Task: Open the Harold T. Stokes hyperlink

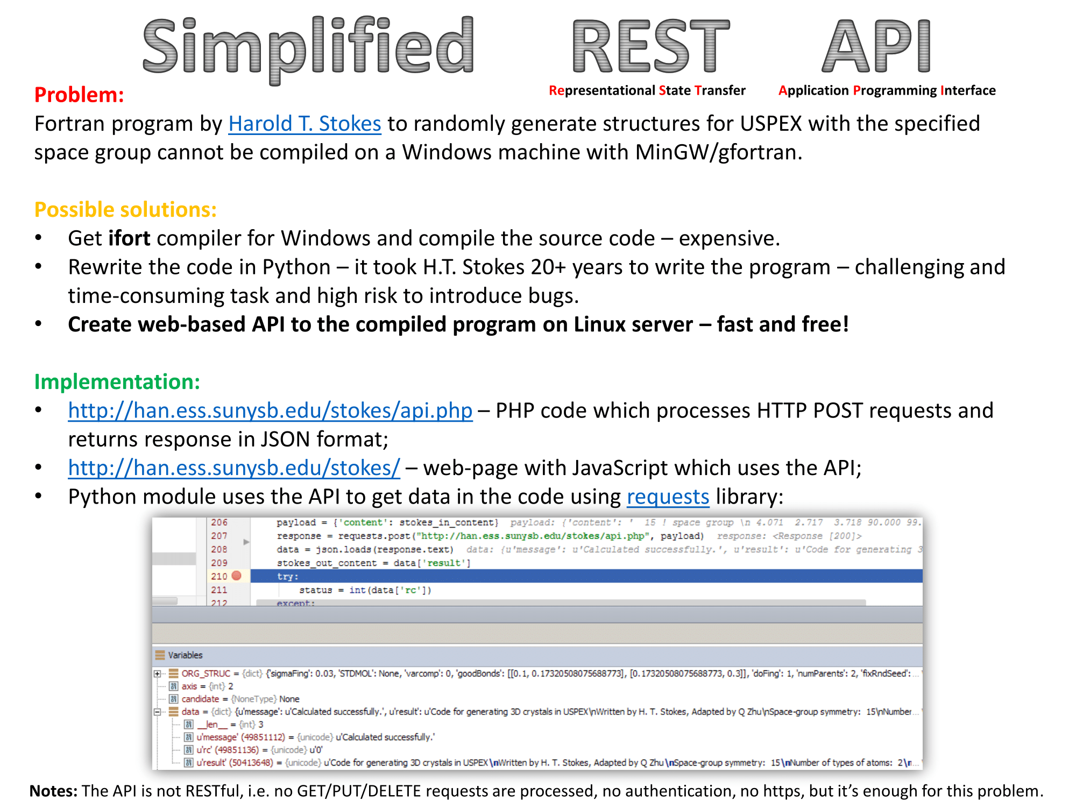Action: 304,124
